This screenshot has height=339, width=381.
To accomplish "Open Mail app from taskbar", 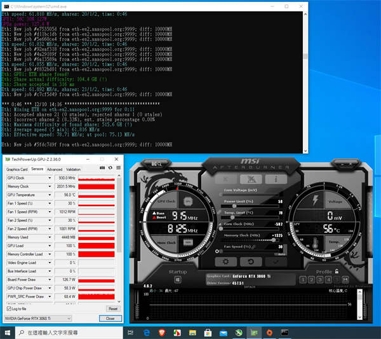I will (224, 333).
